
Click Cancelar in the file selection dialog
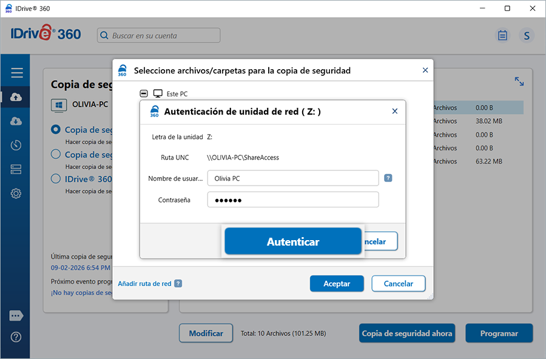(x=399, y=283)
